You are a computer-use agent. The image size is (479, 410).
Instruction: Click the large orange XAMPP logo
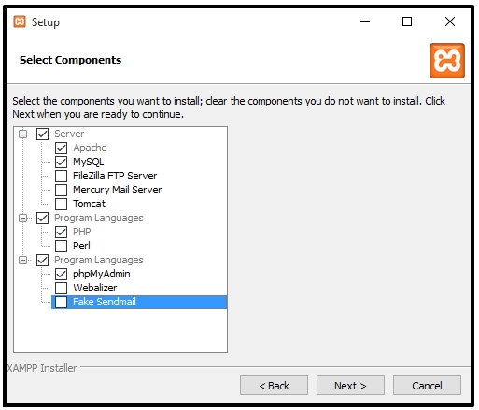tap(447, 61)
